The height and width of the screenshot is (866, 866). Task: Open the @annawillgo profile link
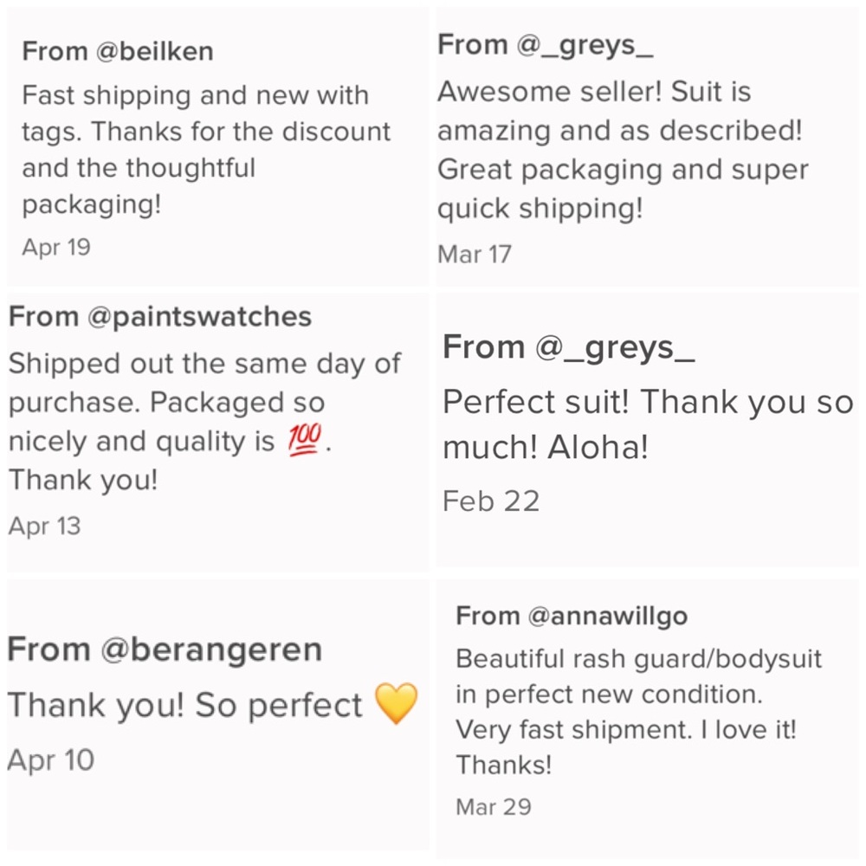(607, 617)
